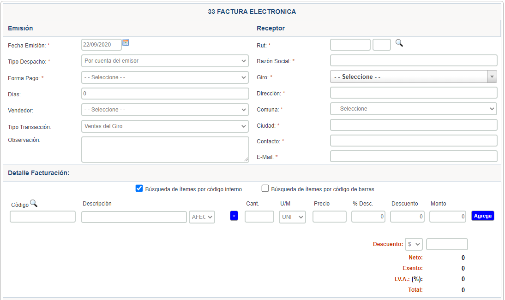Click the Precio input box

click(x=329, y=217)
